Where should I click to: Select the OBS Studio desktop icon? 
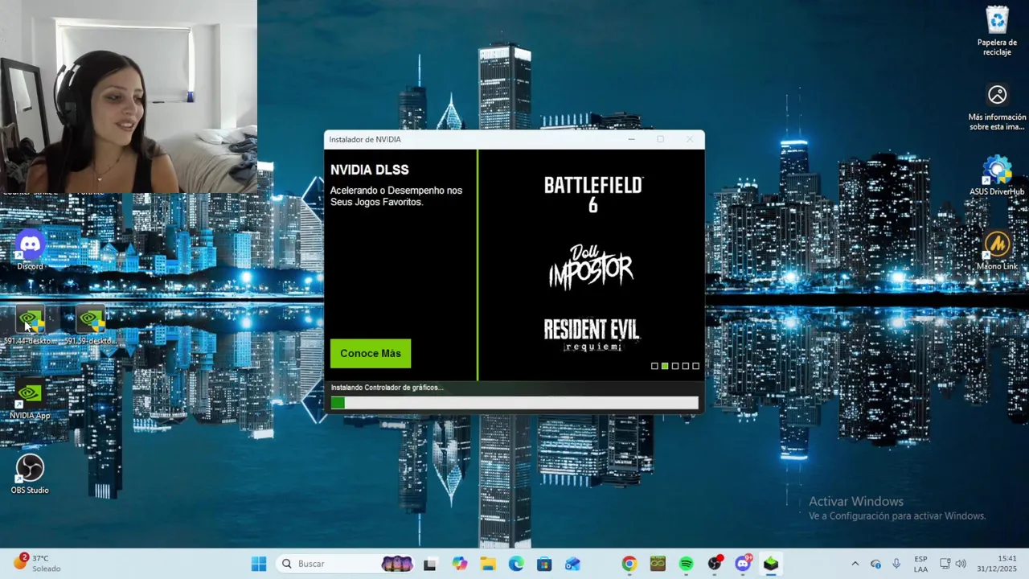(x=30, y=474)
